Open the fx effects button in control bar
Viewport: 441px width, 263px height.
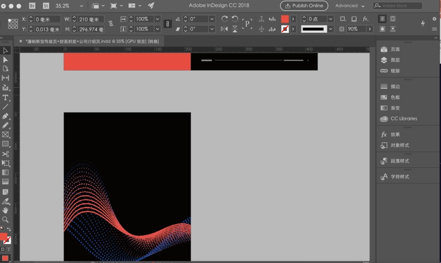[365, 19]
